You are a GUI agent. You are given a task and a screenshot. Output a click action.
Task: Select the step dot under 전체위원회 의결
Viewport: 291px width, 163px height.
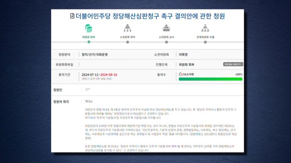tap(205, 42)
